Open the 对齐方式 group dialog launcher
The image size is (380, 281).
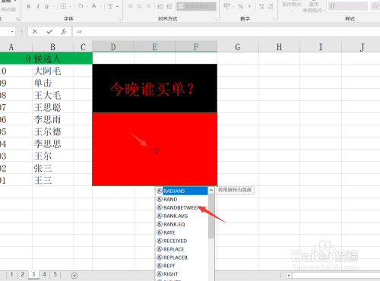coord(216,19)
